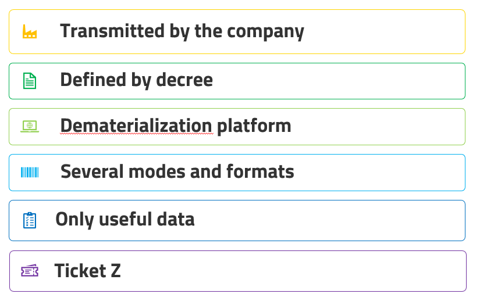Click blank area of light-blue-bordered box

[379, 173]
